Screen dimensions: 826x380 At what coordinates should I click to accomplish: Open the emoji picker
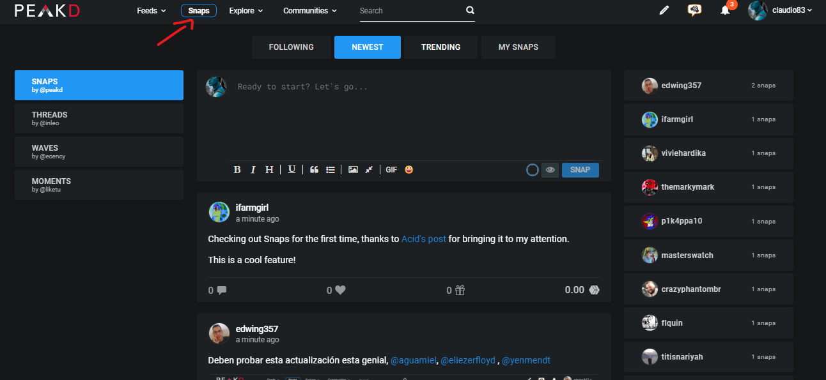[x=409, y=170]
